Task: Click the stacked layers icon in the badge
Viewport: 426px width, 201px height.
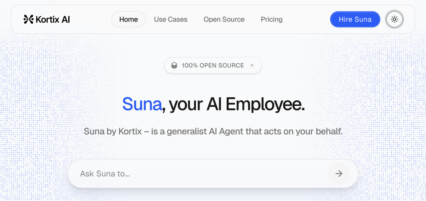Action: (174, 65)
